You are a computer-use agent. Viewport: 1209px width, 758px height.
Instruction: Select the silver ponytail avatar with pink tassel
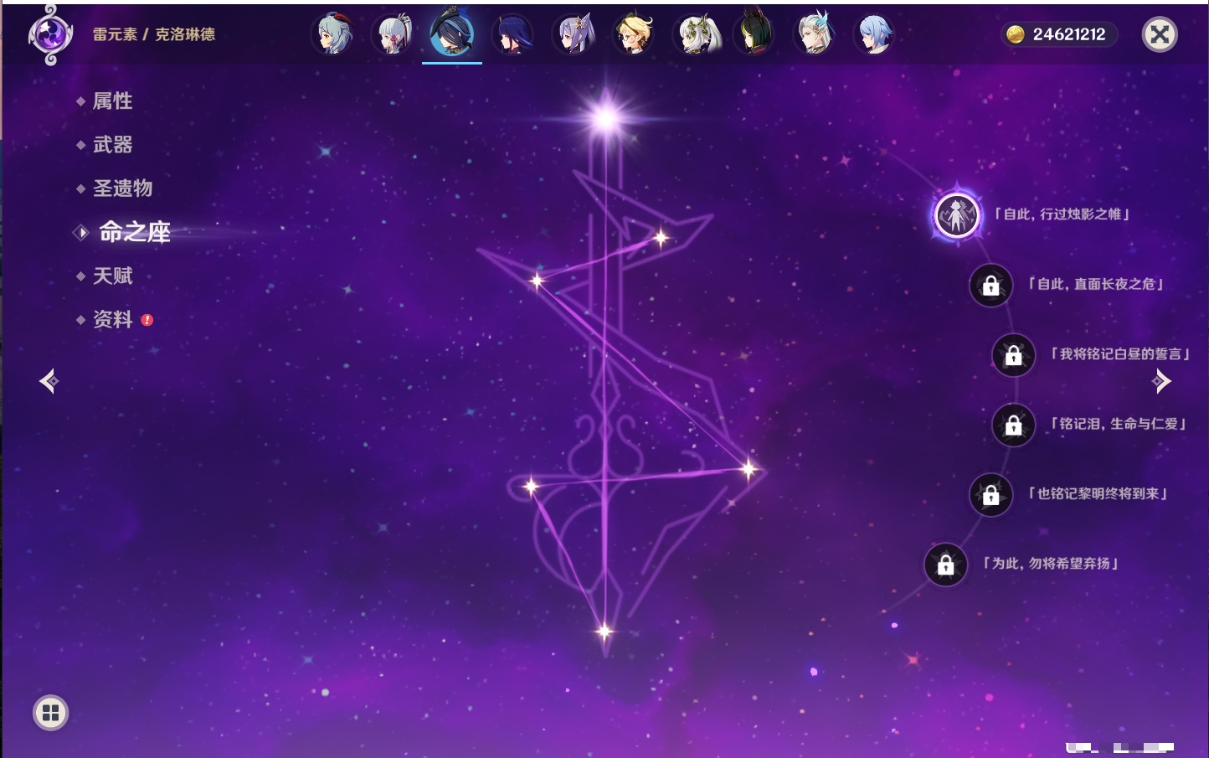click(x=392, y=34)
